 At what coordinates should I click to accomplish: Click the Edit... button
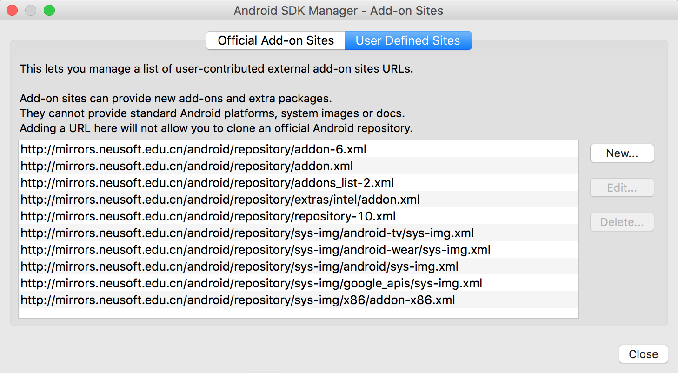622,188
